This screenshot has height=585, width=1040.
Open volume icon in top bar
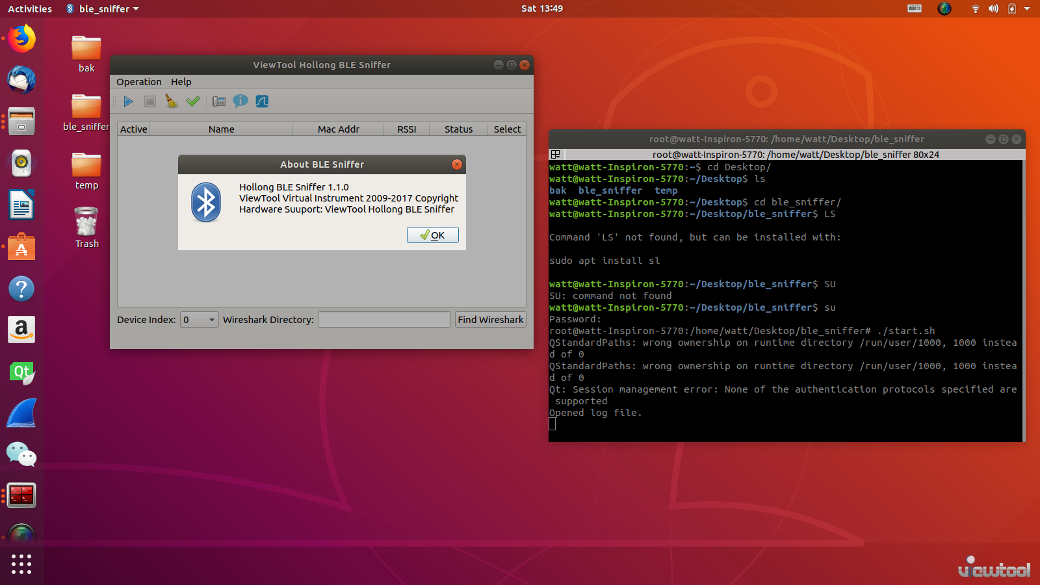993,8
